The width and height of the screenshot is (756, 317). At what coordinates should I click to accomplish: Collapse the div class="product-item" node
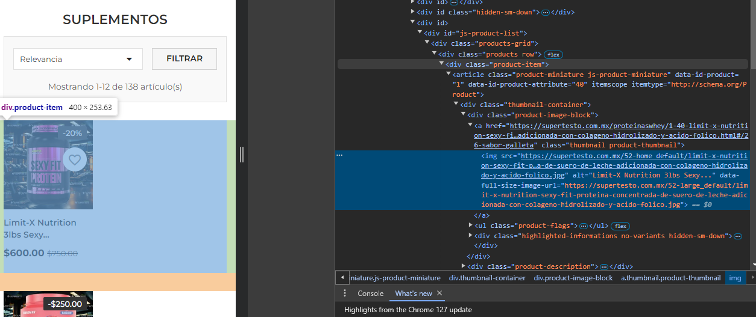pyautogui.click(x=441, y=64)
